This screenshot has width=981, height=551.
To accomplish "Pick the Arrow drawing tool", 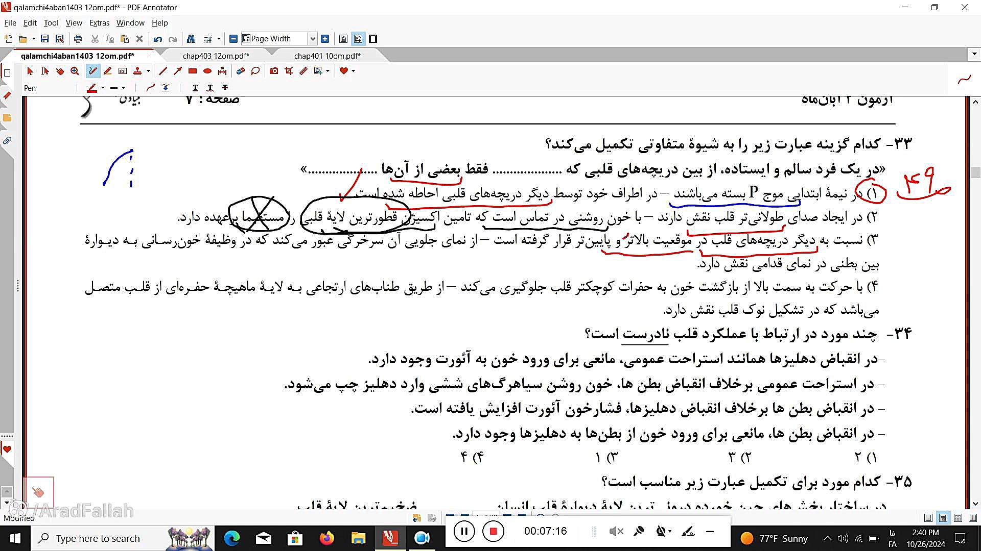I will [178, 71].
